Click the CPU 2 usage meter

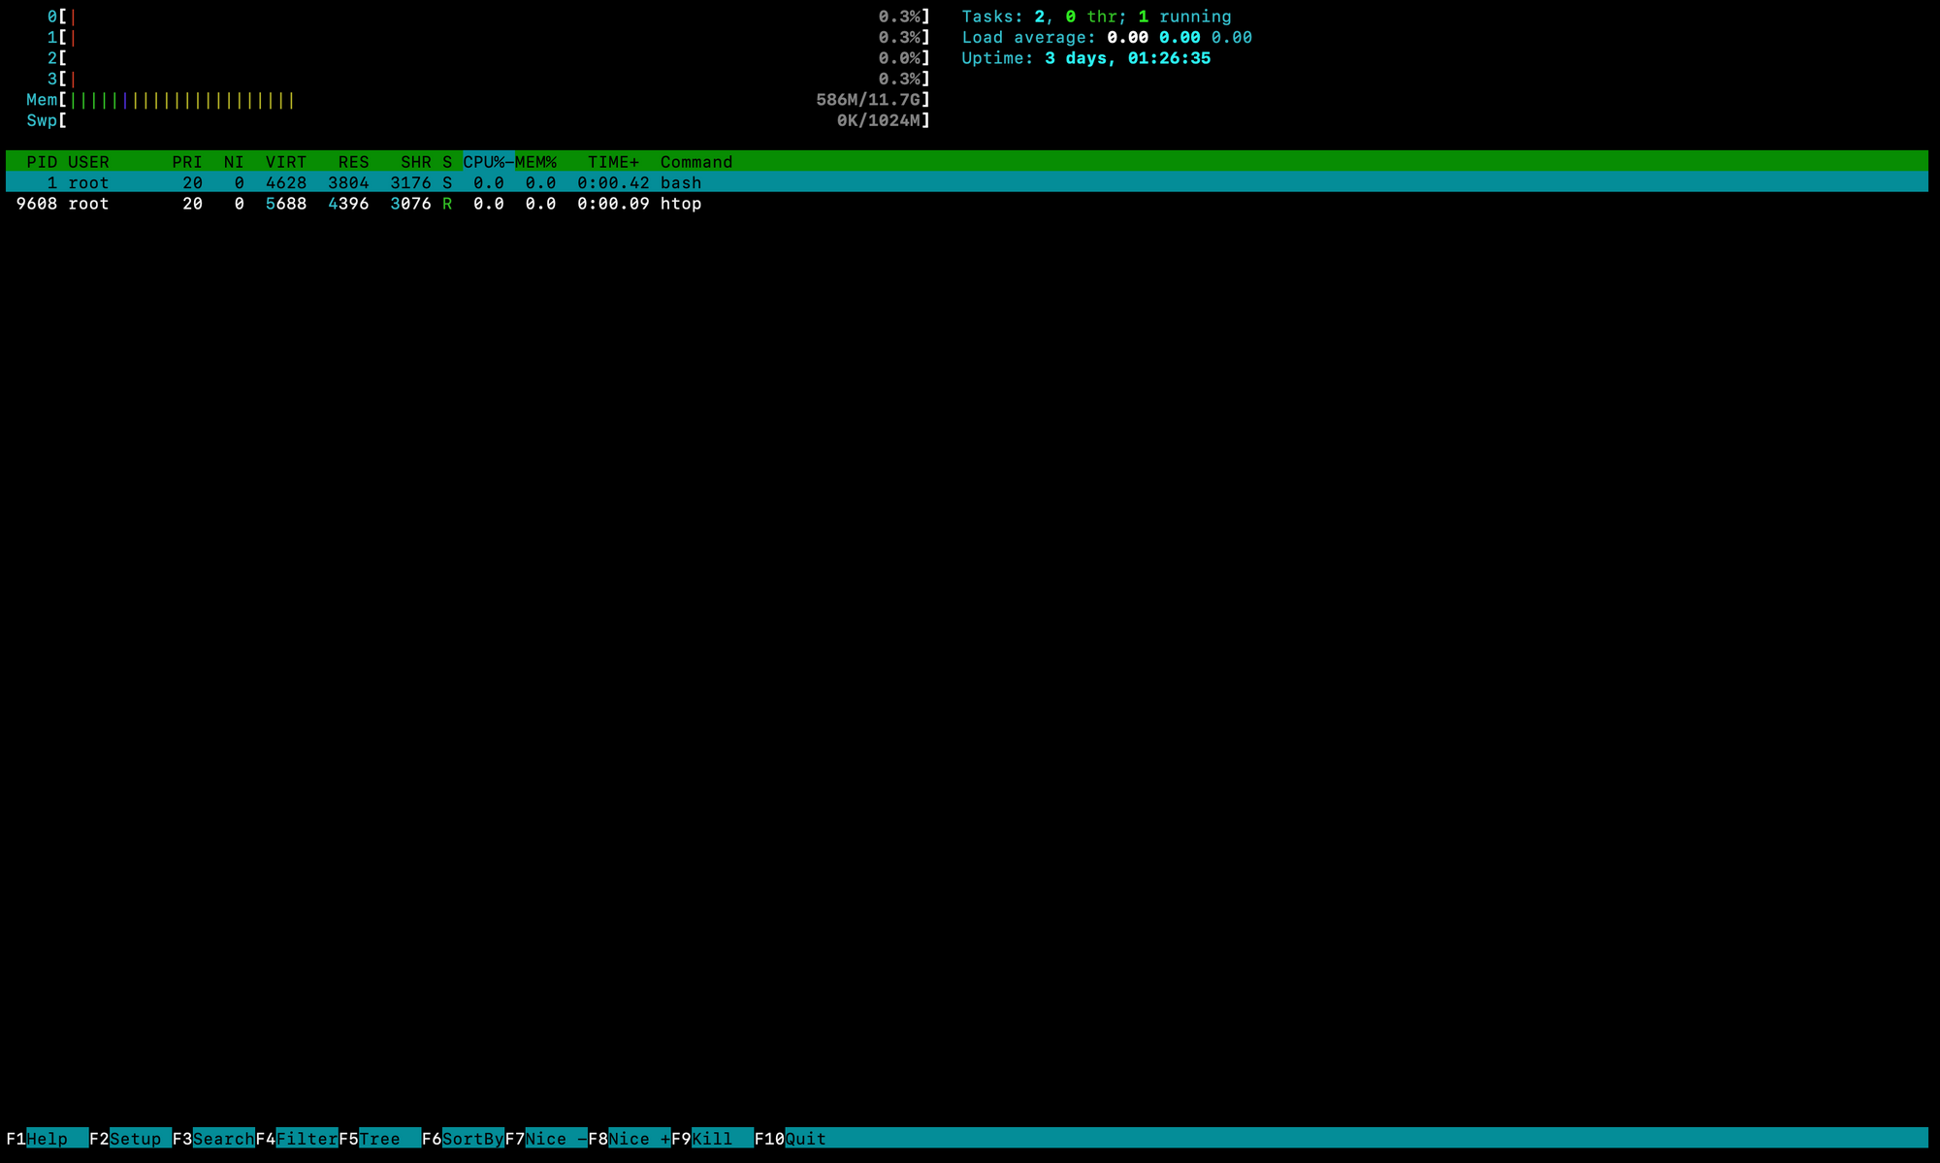tap(489, 58)
